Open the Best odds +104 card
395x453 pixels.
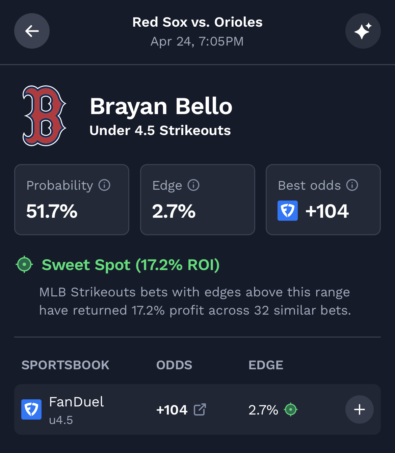[x=323, y=199]
